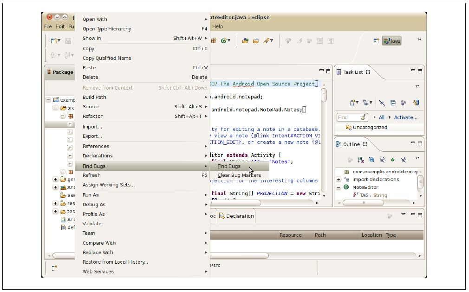Open dropdown arrow beside New Java Class icon
This screenshot has width=469, height=292.
229,40
